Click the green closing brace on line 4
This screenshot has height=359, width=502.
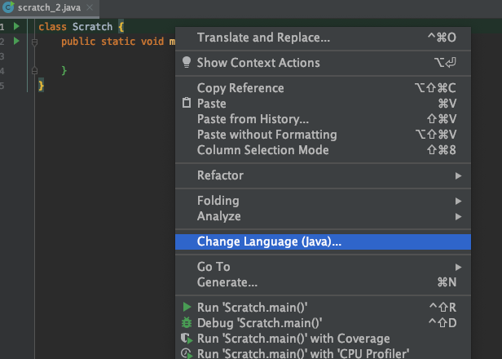pos(64,70)
